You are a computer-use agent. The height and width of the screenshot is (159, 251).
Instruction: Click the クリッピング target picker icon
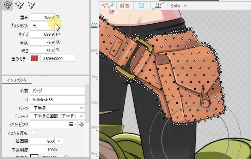coord(81,124)
